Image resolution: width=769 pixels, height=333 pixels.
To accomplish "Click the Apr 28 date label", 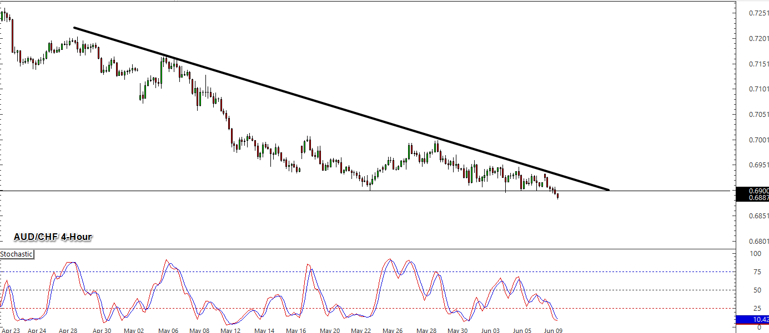I will point(68,330).
